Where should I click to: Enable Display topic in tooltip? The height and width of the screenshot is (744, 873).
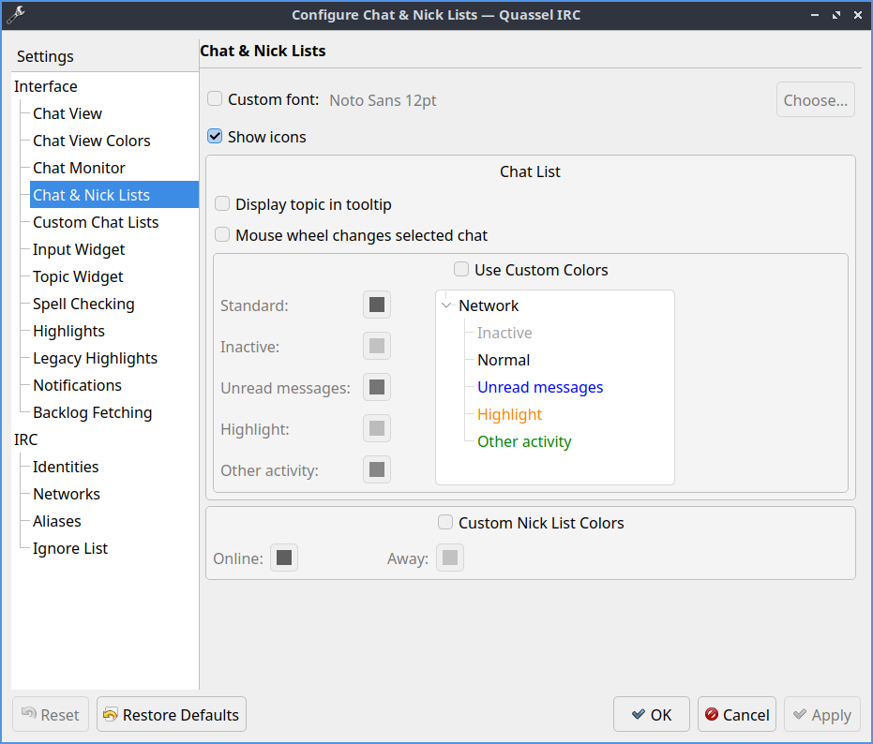pyautogui.click(x=223, y=204)
